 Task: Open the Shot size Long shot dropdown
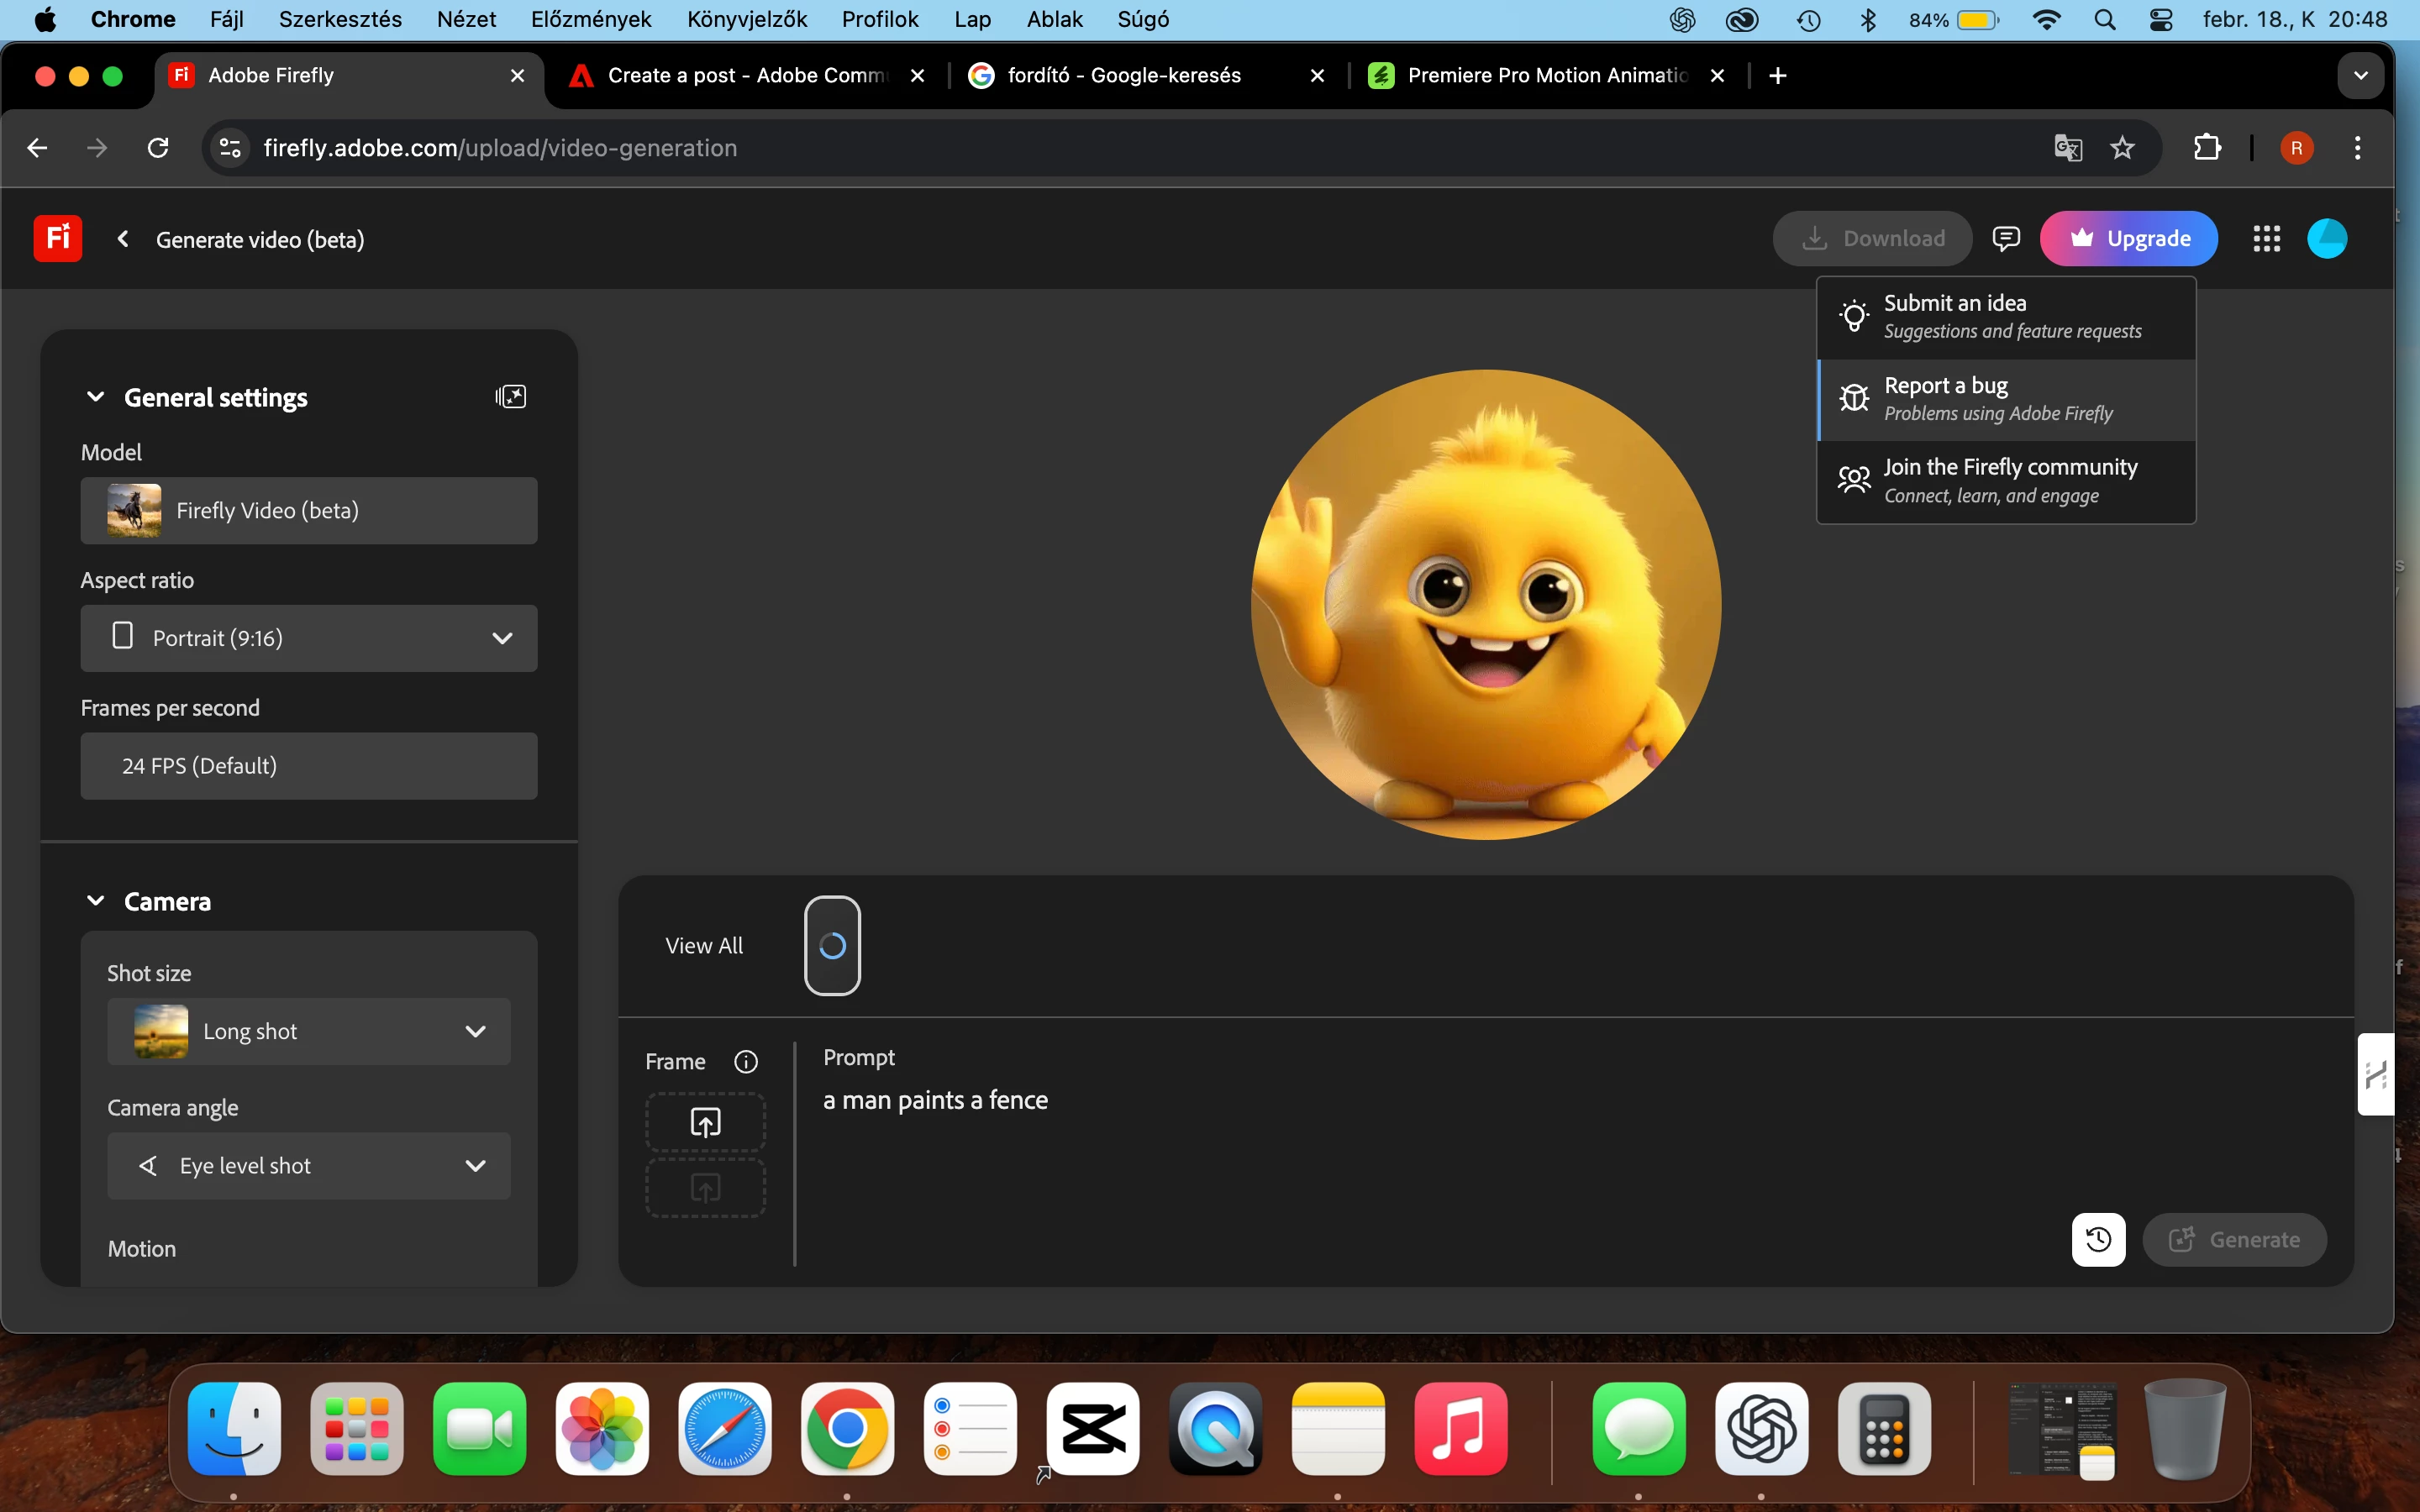coord(308,1031)
